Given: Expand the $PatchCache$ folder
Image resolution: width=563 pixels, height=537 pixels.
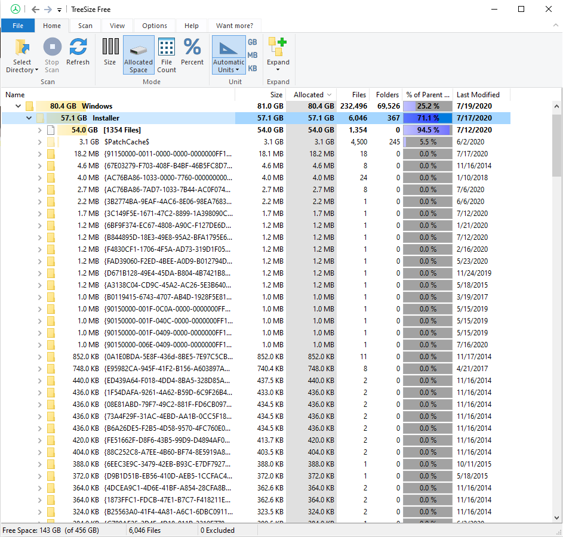Looking at the screenshot, I should point(39,142).
